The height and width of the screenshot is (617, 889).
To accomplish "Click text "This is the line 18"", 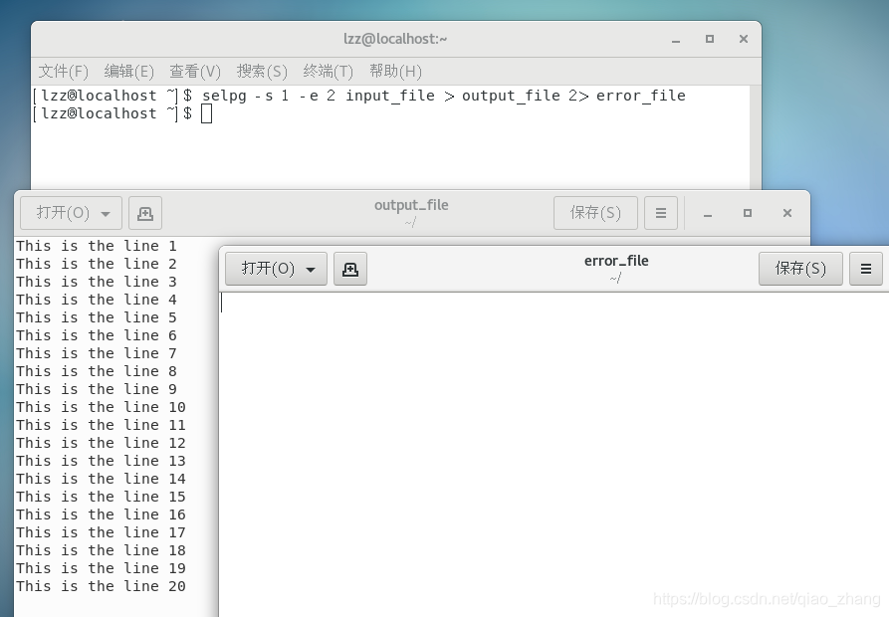I will click(101, 550).
